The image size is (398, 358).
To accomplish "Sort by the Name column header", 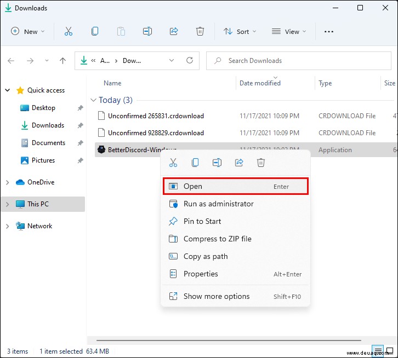I will point(112,83).
